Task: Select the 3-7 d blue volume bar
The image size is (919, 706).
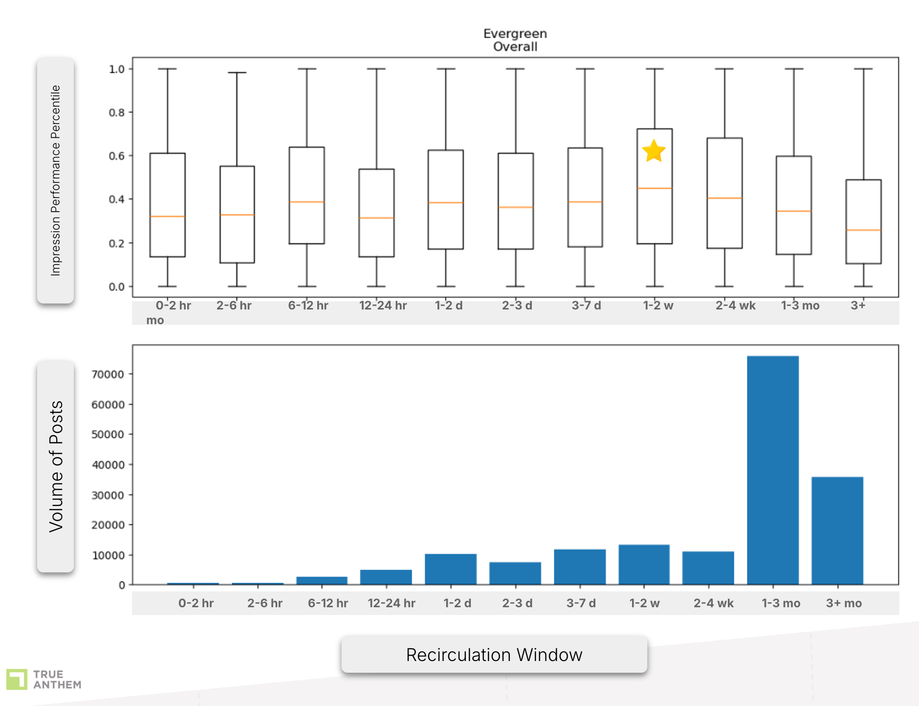Action: [x=579, y=566]
